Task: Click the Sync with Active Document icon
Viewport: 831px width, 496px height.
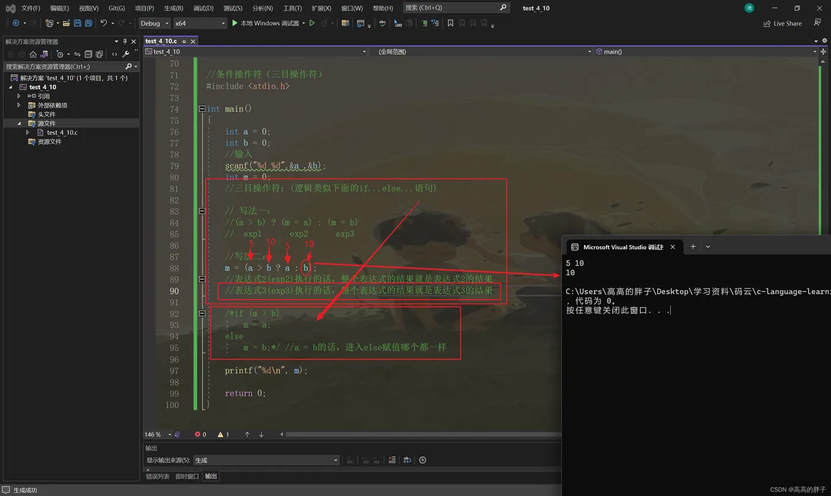Action: pyautogui.click(x=77, y=54)
